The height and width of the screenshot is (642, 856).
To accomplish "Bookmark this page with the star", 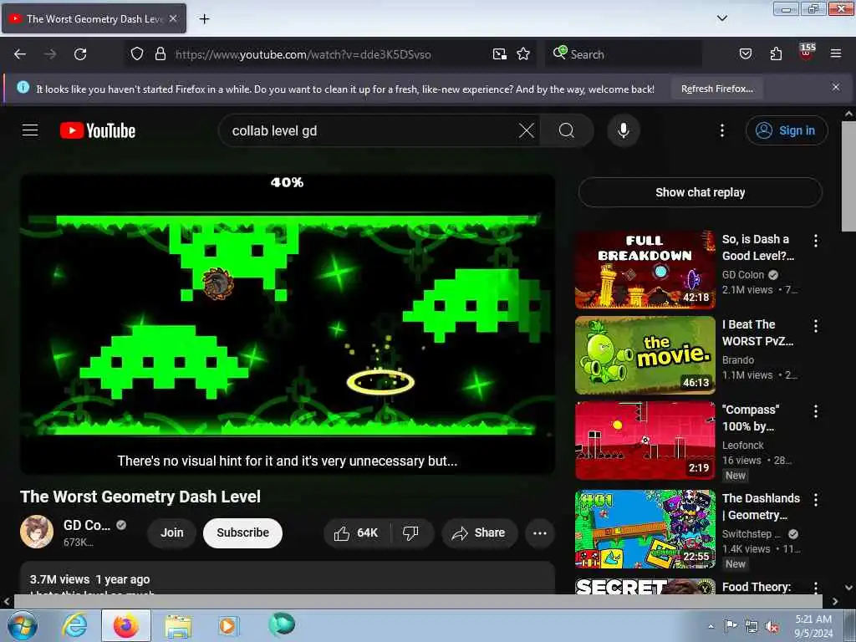I will point(523,54).
